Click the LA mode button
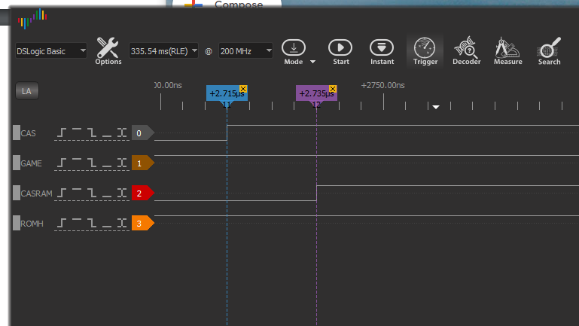579x326 pixels. click(x=26, y=91)
